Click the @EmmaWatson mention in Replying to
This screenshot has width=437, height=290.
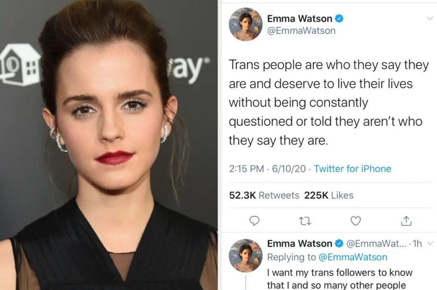(x=352, y=257)
